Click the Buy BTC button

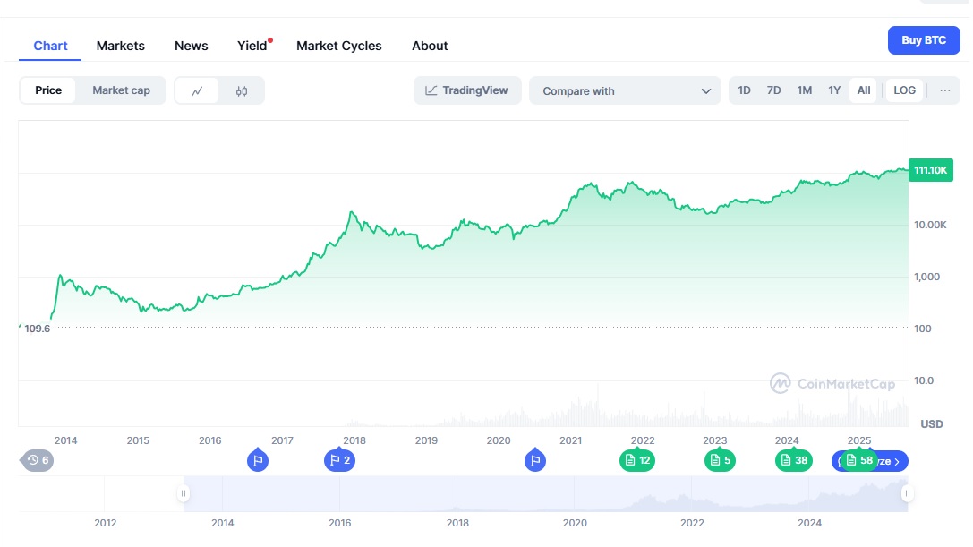(923, 40)
